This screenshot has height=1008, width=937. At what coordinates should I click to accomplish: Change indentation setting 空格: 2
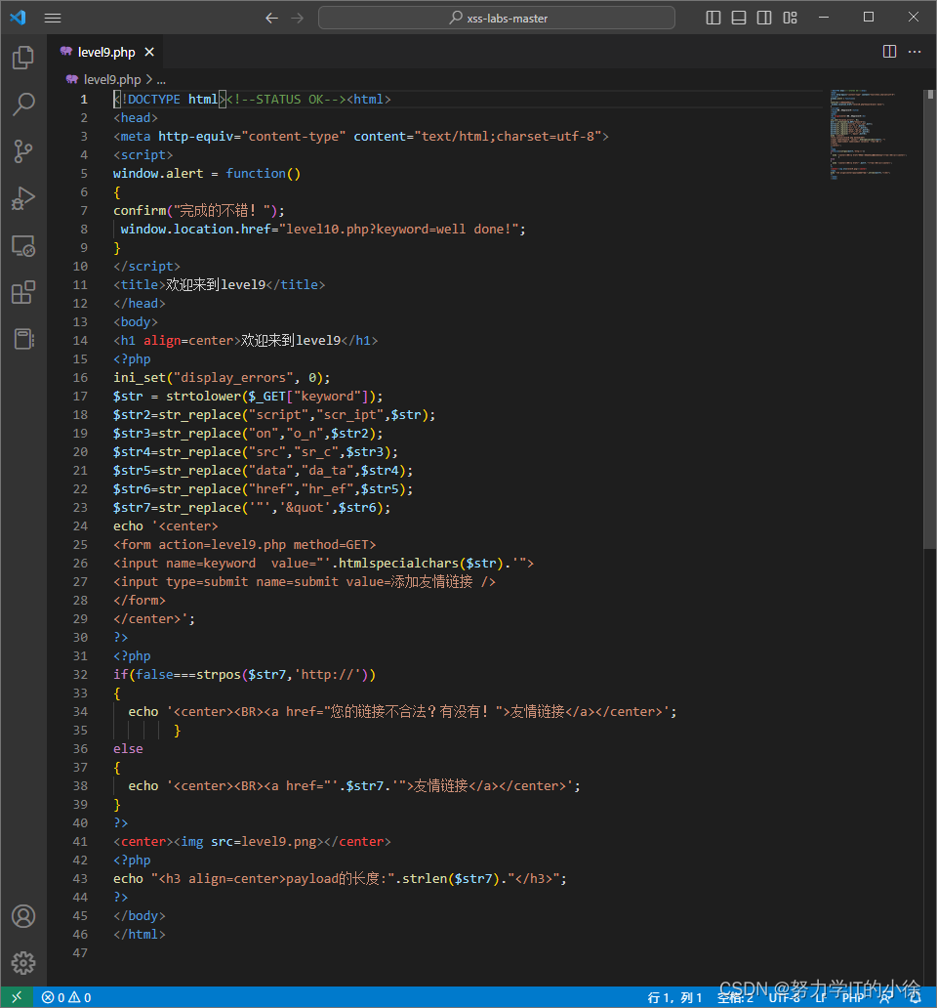click(735, 997)
